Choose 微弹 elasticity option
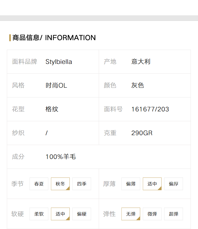 click(x=152, y=214)
